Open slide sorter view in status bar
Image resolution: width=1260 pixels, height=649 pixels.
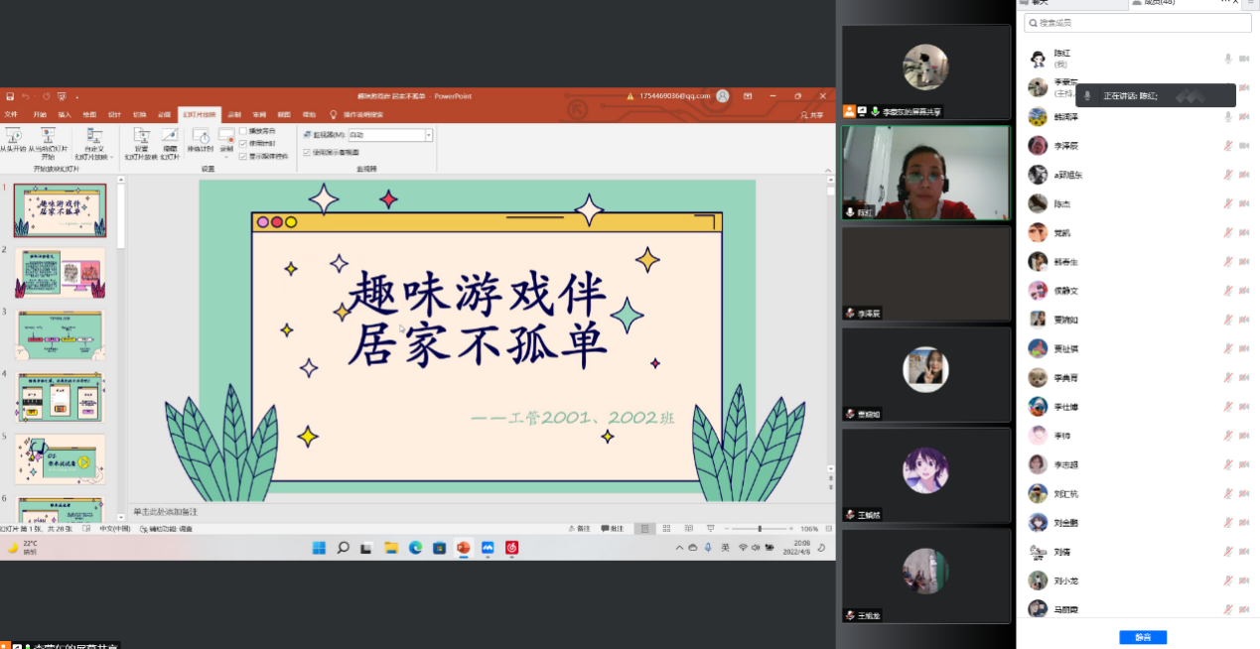[666, 529]
